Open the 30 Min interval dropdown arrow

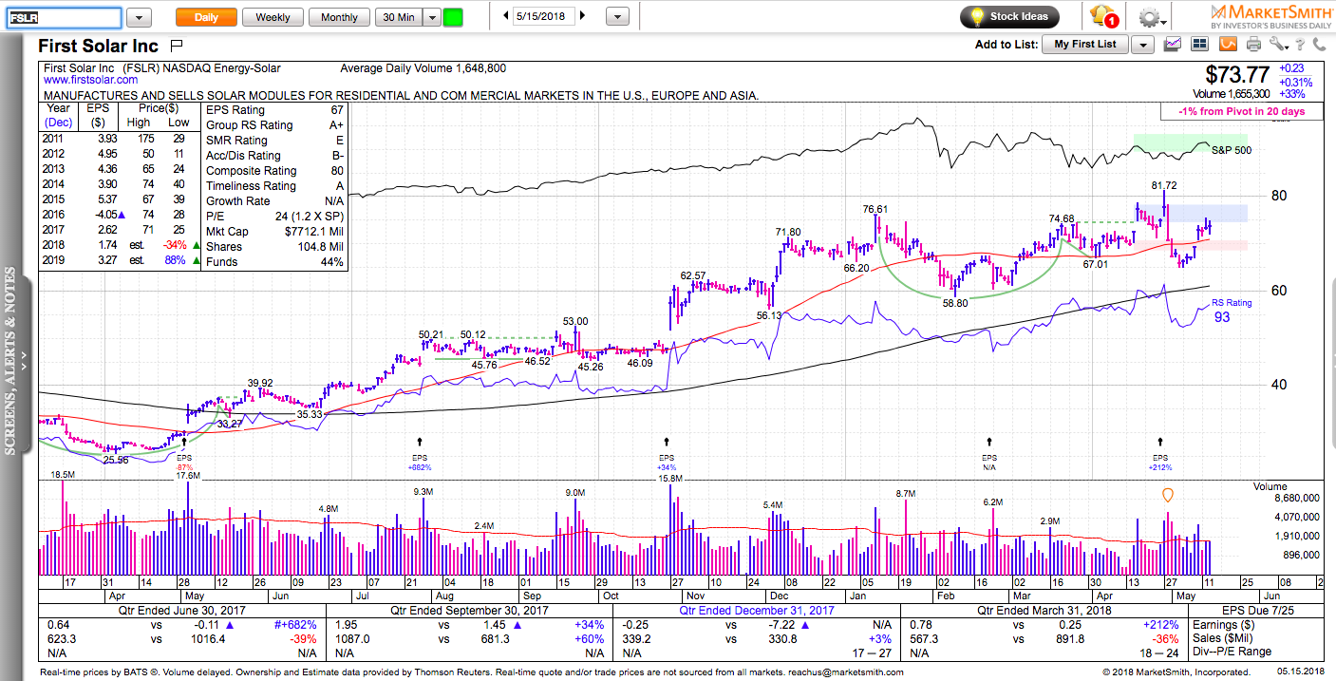click(431, 17)
